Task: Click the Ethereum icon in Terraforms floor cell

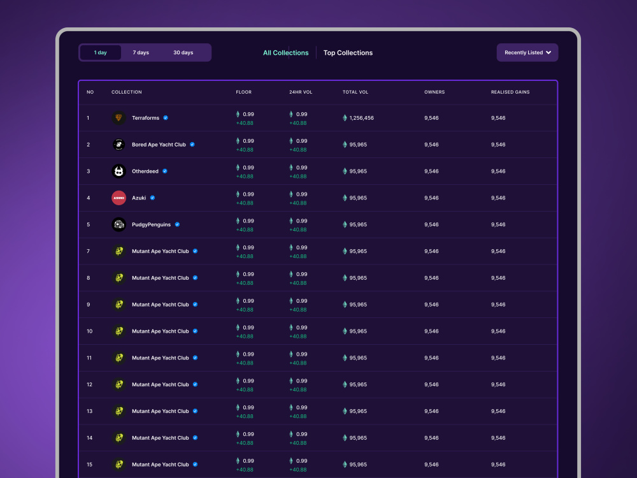Action: point(238,114)
